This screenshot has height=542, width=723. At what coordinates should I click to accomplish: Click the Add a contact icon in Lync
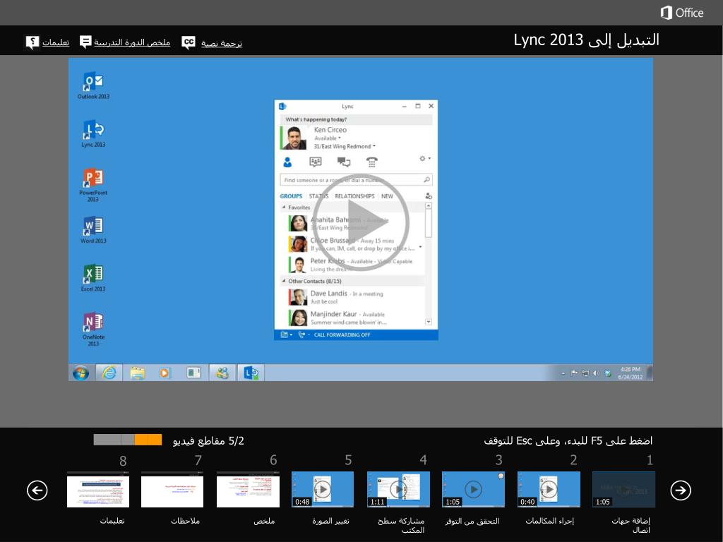pos(429,196)
